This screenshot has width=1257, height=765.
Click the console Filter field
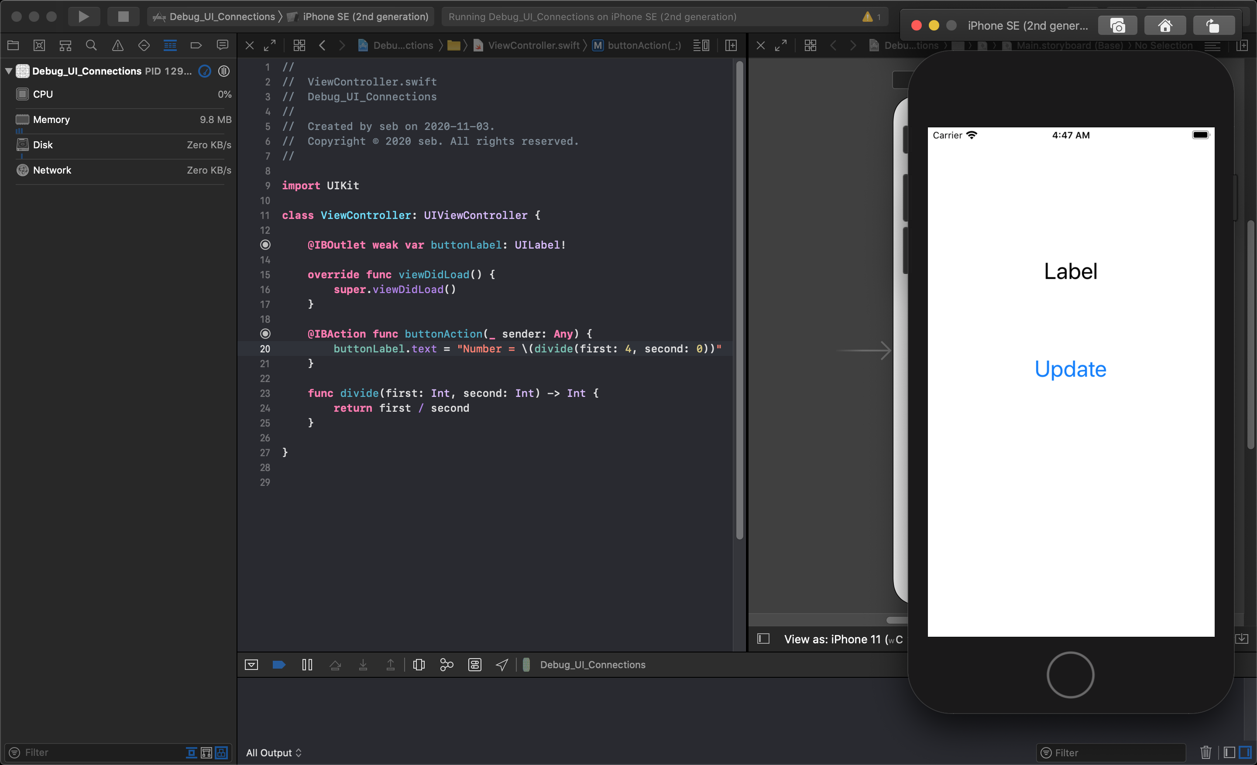point(1111,753)
